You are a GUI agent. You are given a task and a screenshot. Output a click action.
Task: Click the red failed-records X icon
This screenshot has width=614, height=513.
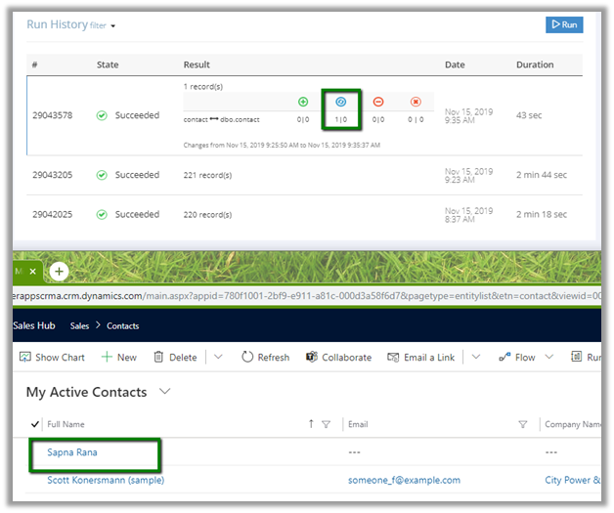pyautogui.click(x=416, y=102)
